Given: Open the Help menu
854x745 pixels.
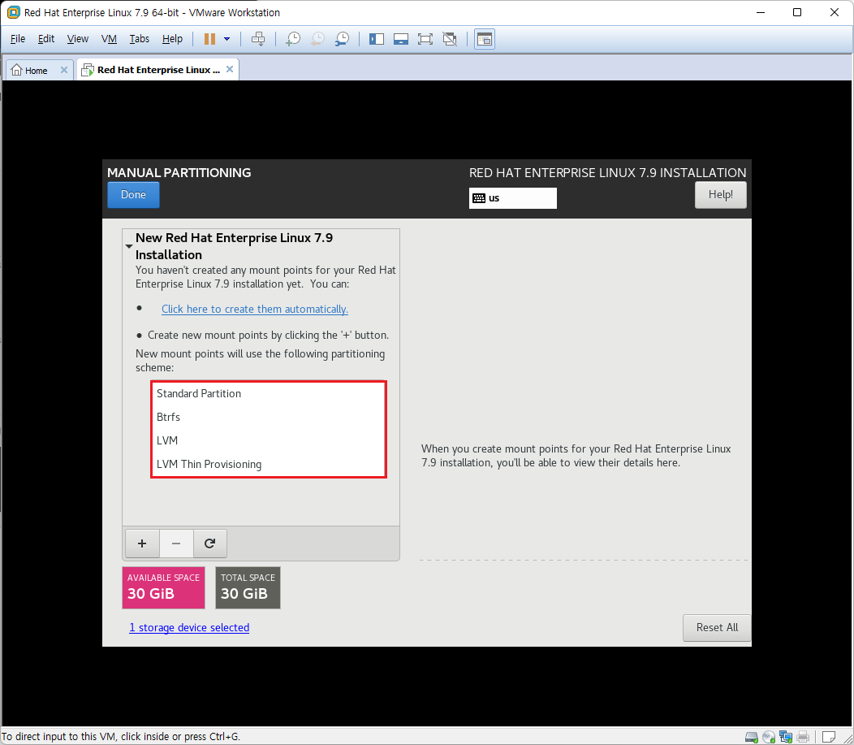Looking at the screenshot, I should pyautogui.click(x=172, y=39).
